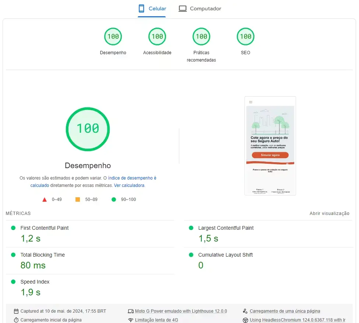Click the red 0–49 legend triangle
Screen dimensions: 359x323
(x=45, y=199)
